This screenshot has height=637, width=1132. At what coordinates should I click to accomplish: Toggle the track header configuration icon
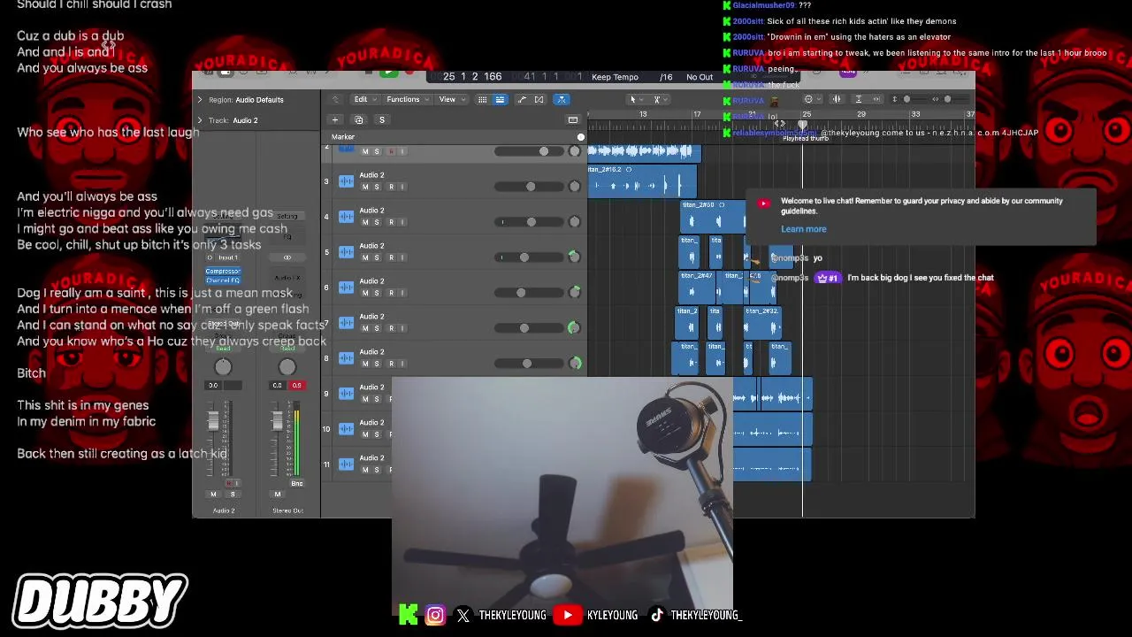[x=573, y=119]
